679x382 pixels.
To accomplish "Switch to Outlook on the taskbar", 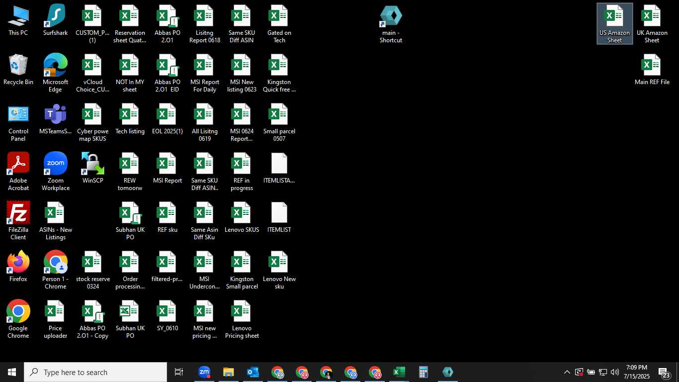I will pos(253,372).
